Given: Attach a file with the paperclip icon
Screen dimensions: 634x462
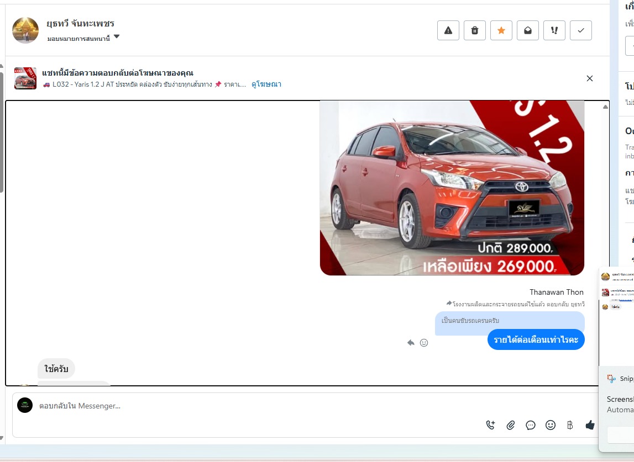Looking at the screenshot, I should [x=511, y=425].
